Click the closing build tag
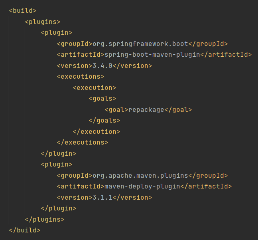The image size is (258, 240). tap(25, 230)
